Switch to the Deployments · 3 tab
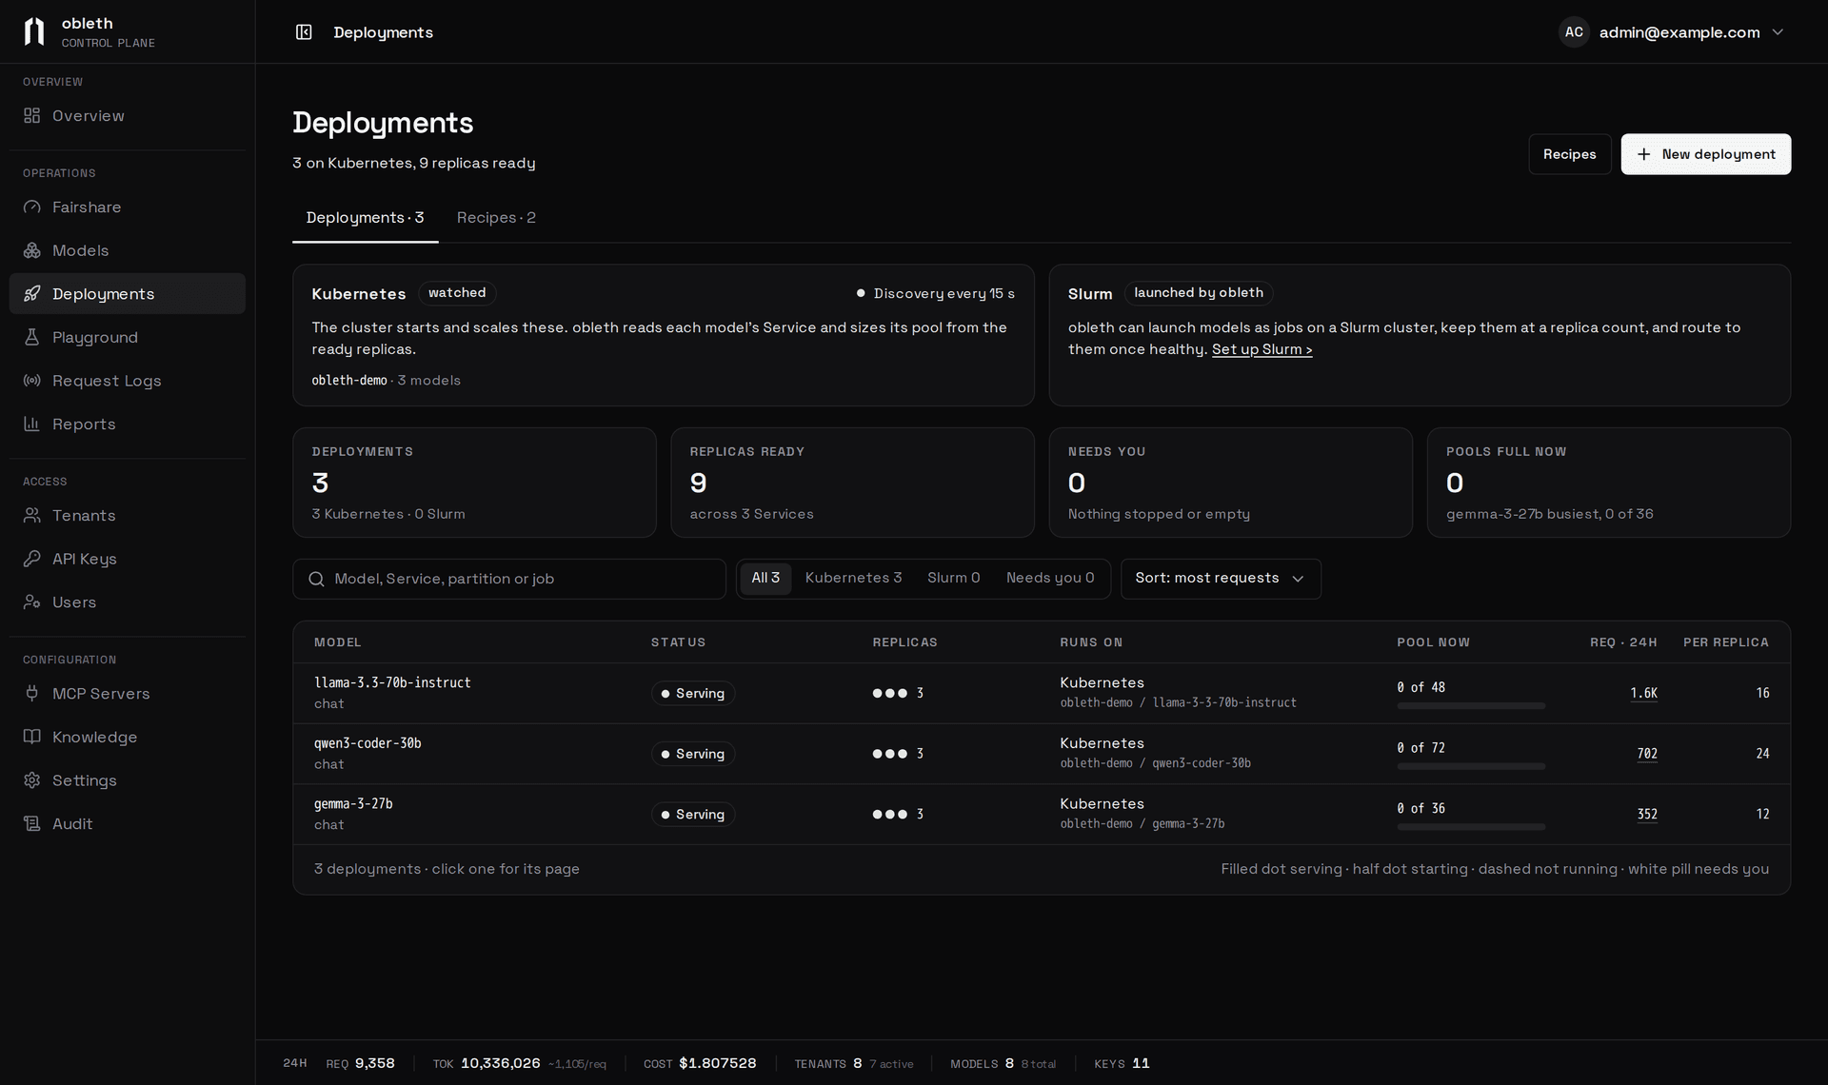Image resolution: width=1828 pixels, height=1085 pixels. (365, 218)
